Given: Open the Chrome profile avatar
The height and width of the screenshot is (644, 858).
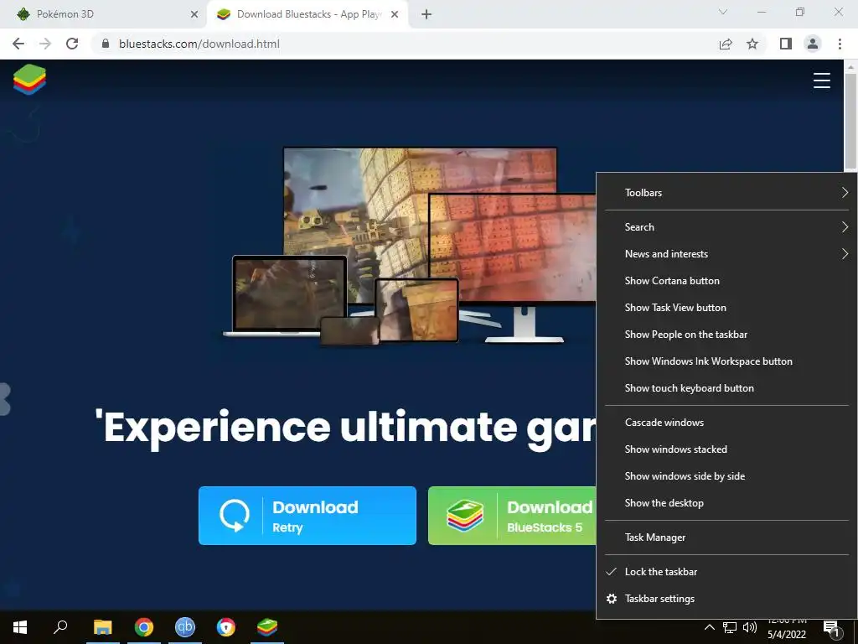Looking at the screenshot, I should pos(813,44).
